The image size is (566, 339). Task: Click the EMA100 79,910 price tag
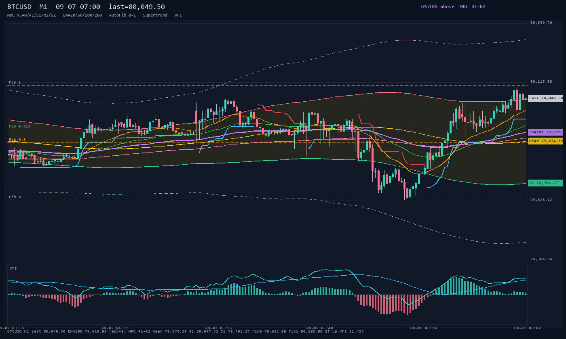(546, 132)
